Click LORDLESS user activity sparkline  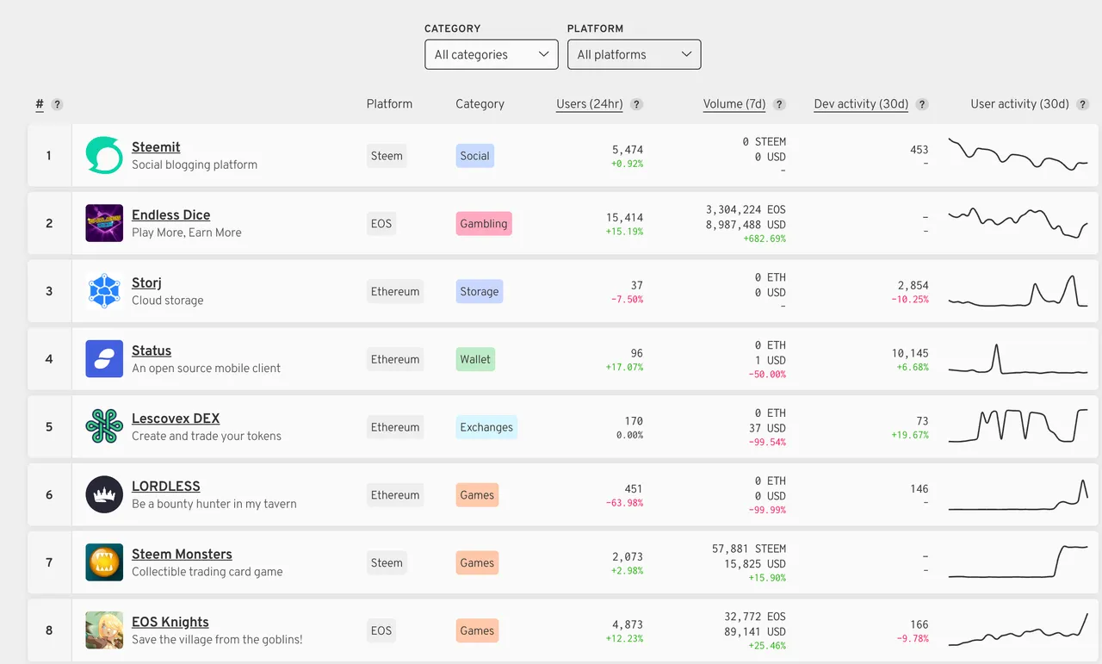click(1018, 495)
